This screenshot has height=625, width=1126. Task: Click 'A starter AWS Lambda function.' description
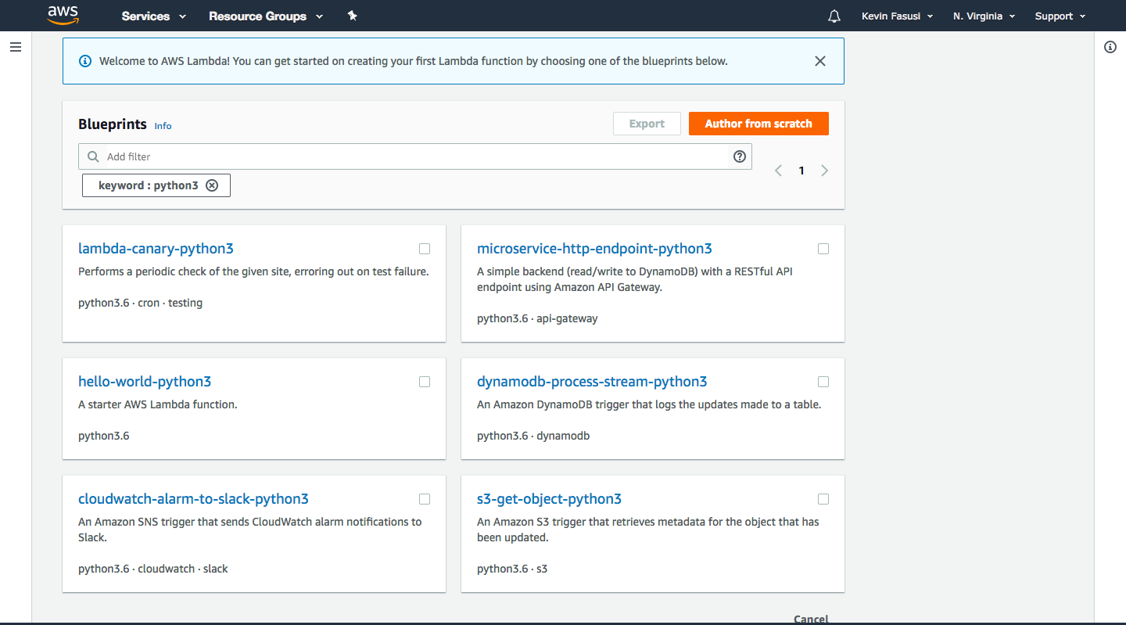(x=157, y=404)
